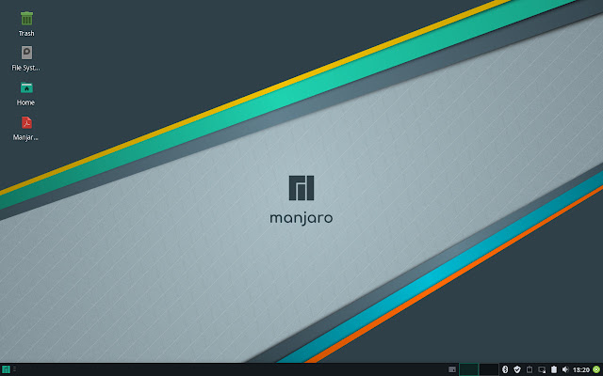Check the battery power icon

pyautogui.click(x=554, y=369)
